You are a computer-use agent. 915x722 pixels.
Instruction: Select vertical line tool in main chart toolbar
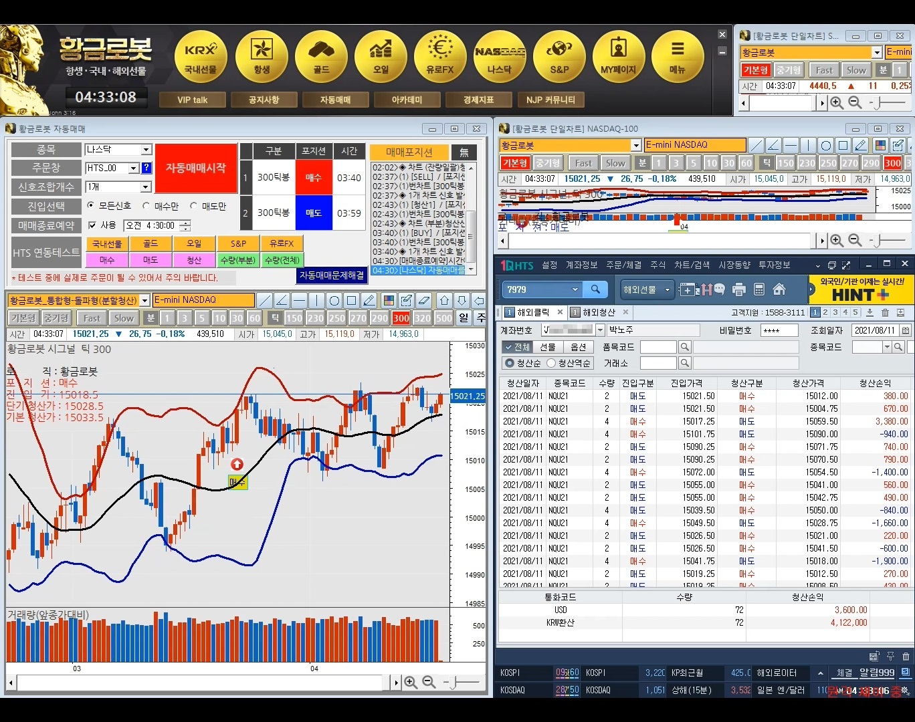pos(317,300)
